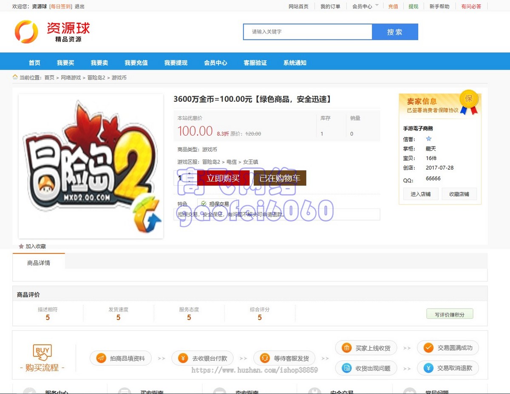Click the 充值 link in top bar

[393, 6]
